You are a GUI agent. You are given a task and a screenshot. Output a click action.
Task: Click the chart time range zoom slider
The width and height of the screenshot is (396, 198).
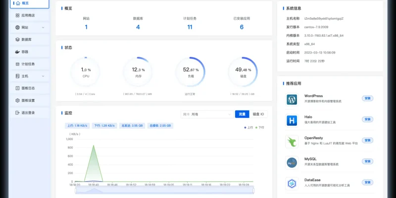click(x=164, y=191)
